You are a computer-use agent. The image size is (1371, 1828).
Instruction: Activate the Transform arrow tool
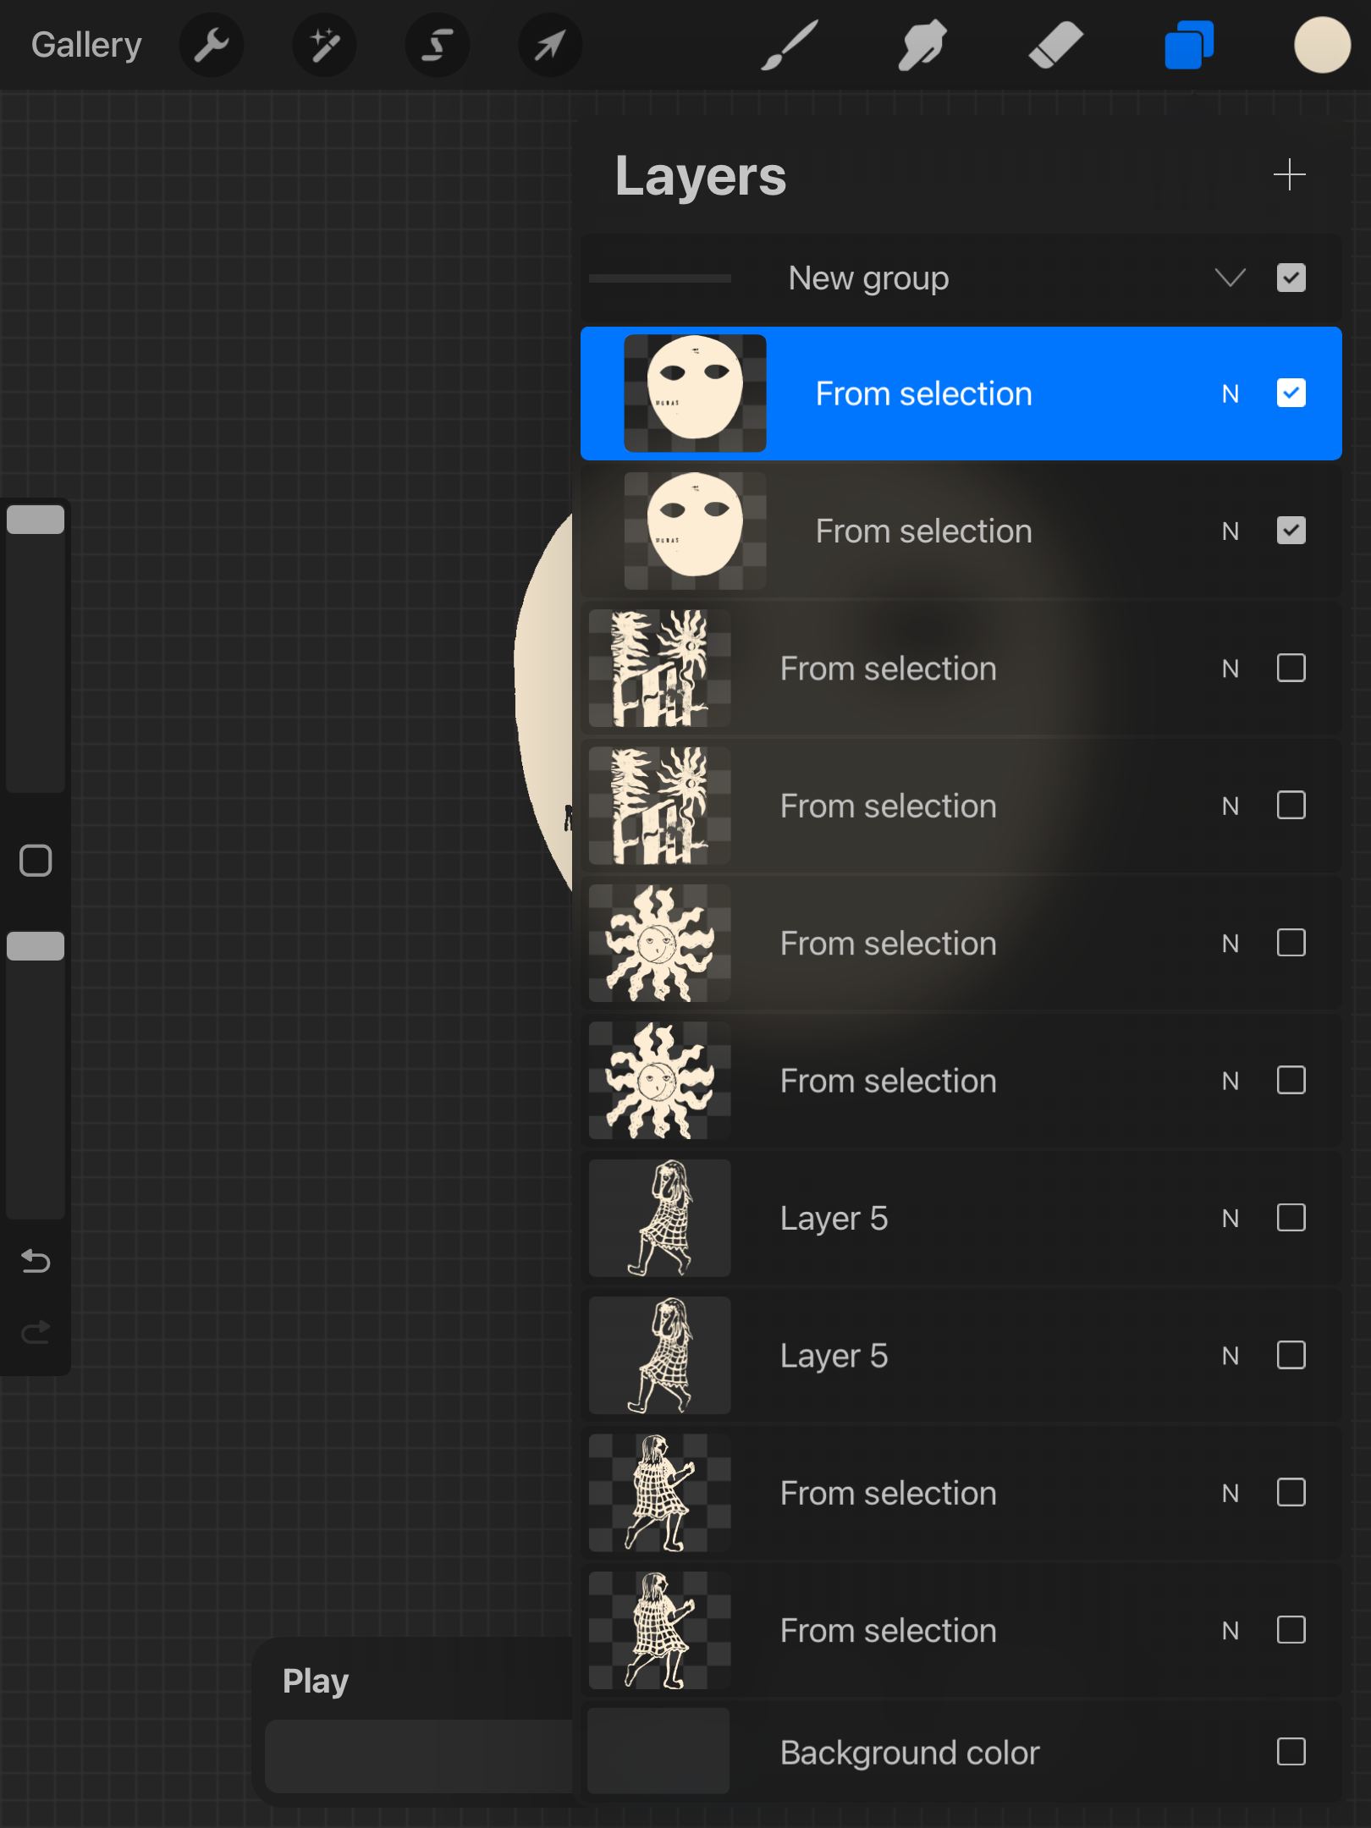click(549, 45)
